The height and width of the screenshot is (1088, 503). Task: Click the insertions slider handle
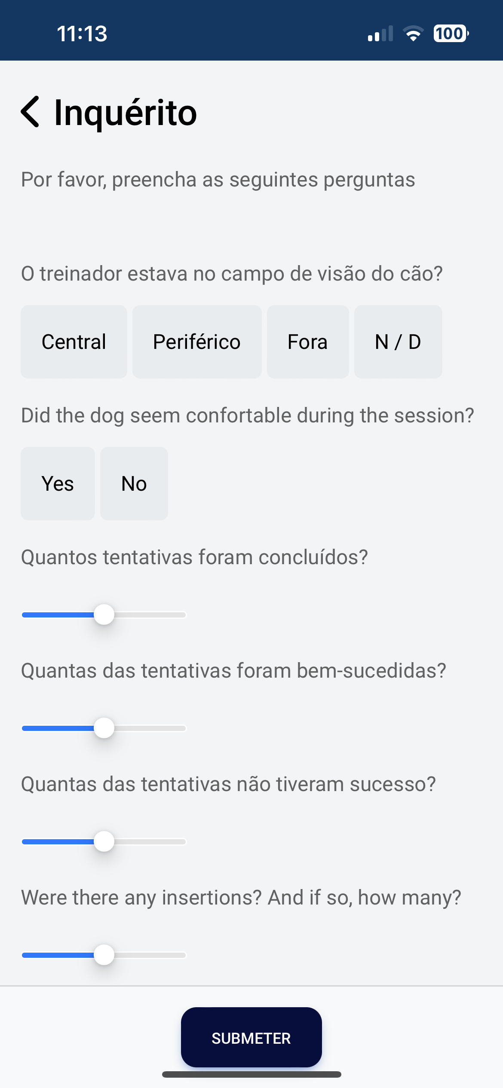pyautogui.click(x=104, y=955)
